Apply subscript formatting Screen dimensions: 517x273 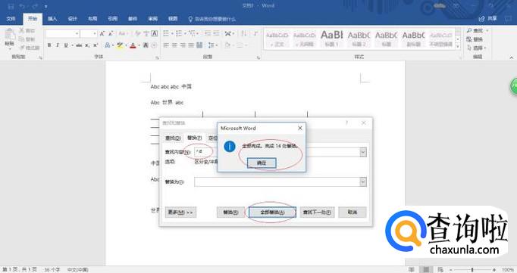tap(87, 45)
